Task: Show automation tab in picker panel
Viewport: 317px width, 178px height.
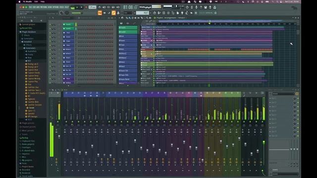Action: (134, 23)
